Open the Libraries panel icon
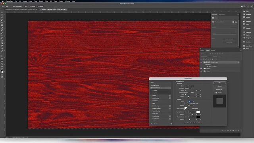The image size is (254, 143). 244,28
